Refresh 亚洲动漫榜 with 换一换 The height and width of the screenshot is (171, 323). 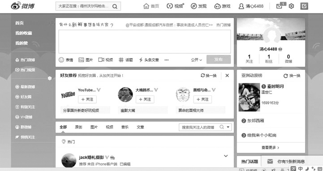point(292,76)
